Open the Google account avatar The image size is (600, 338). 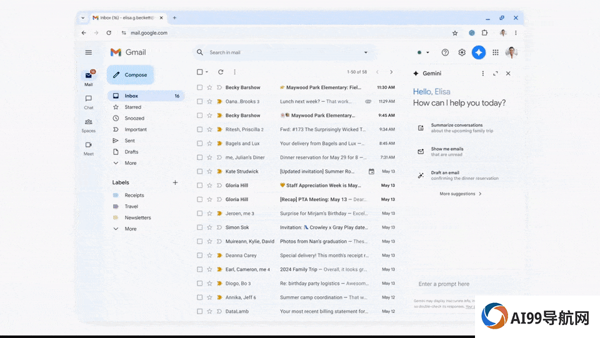(x=511, y=52)
